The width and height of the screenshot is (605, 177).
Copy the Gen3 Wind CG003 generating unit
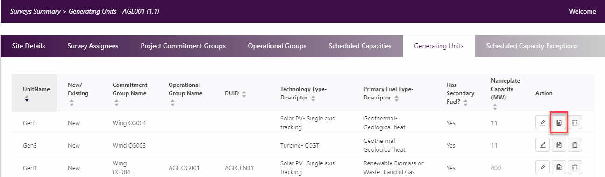pyautogui.click(x=559, y=145)
